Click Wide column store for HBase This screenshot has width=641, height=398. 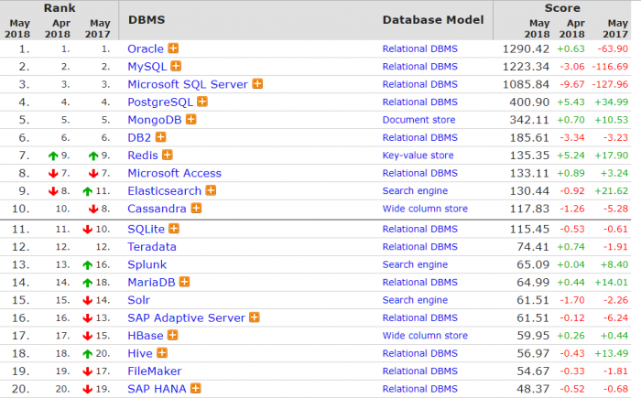tap(425, 336)
